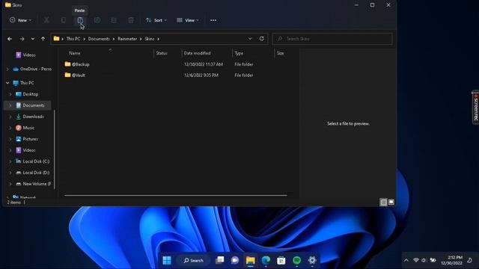The image size is (479, 269).
Task: Click date 12/6/2022 9:35 PM cell
Action: [x=201, y=75]
